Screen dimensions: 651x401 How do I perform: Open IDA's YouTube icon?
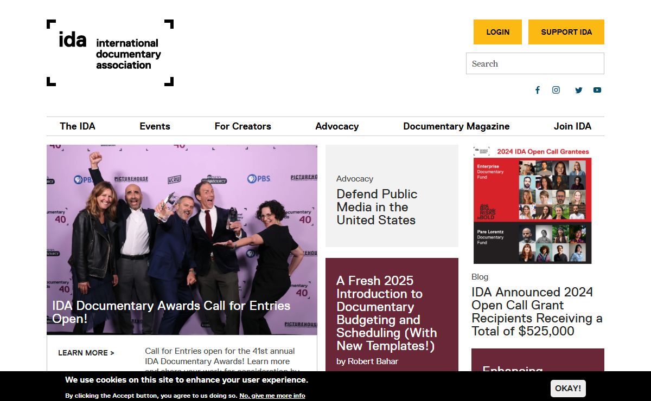click(597, 90)
